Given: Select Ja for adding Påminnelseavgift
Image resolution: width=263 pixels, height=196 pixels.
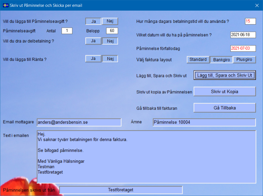Looking at the screenshot, I should pyautogui.click(x=93, y=21).
